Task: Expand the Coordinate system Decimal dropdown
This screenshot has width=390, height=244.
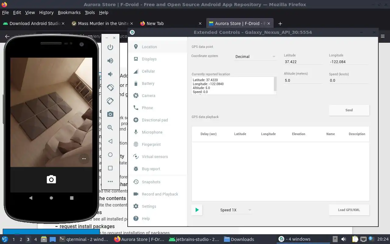Action: pyautogui.click(x=255, y=56)
